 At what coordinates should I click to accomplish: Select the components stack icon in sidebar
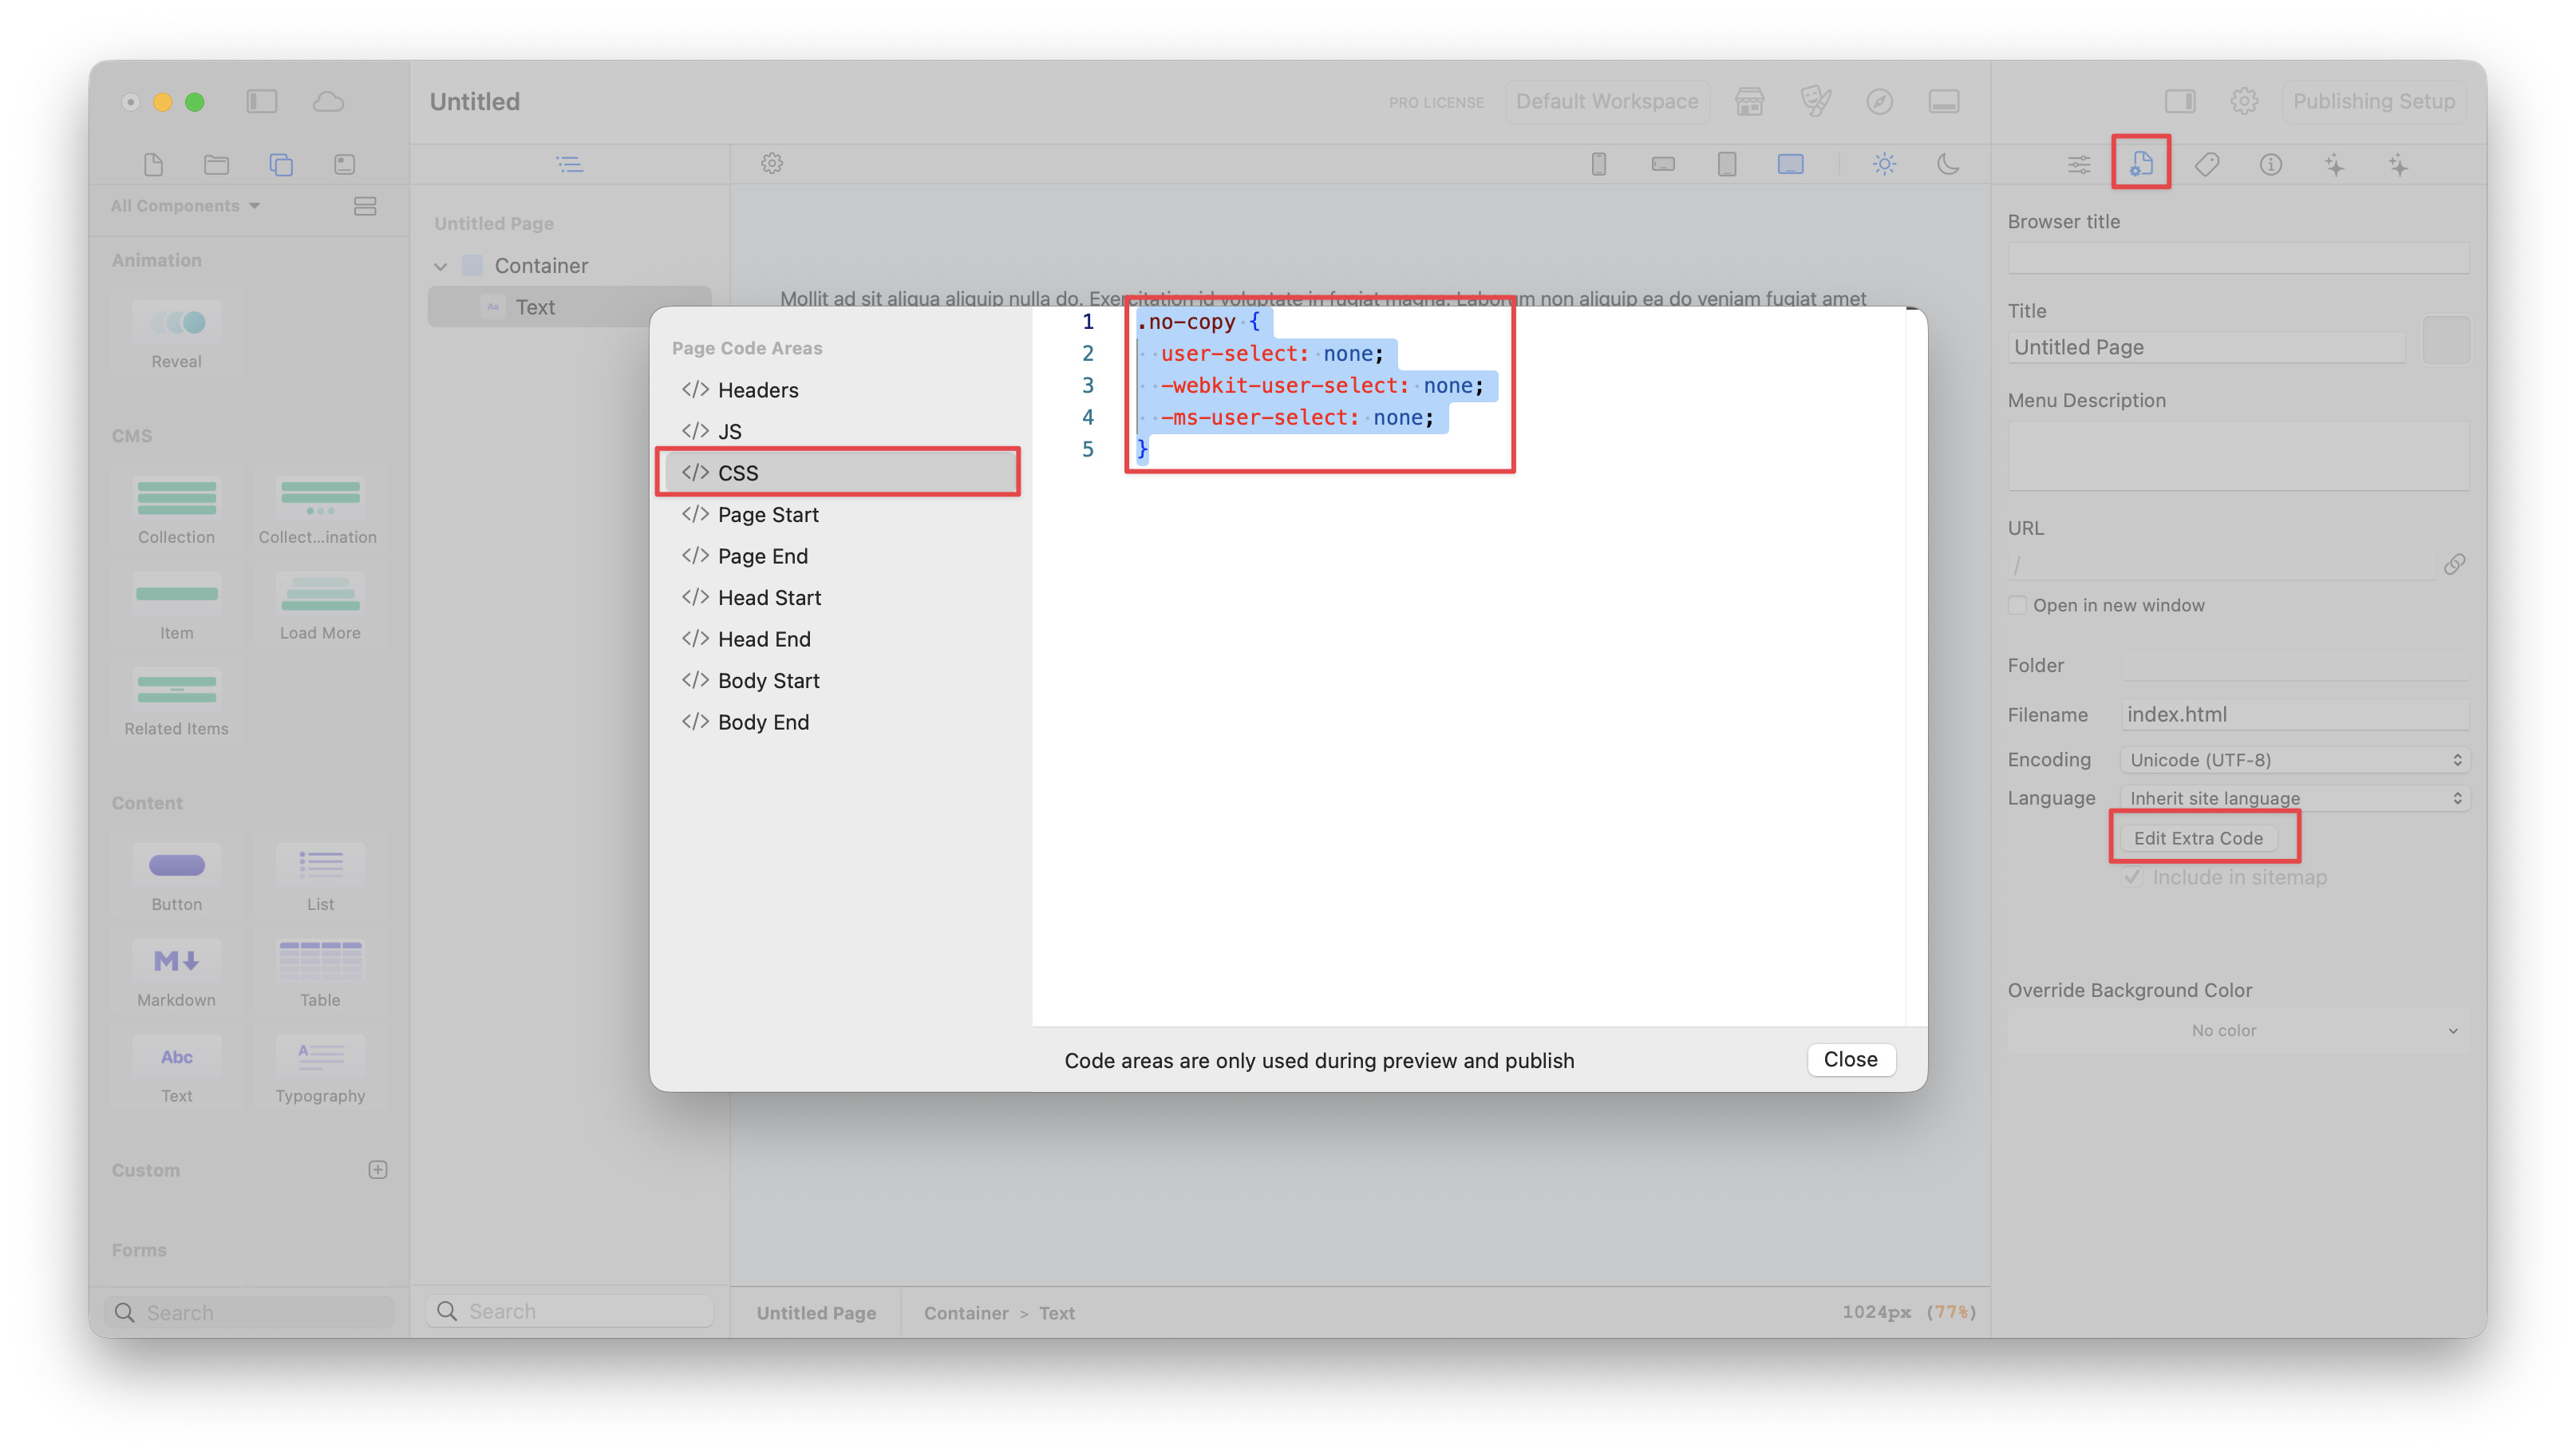[x=281, y=164]
